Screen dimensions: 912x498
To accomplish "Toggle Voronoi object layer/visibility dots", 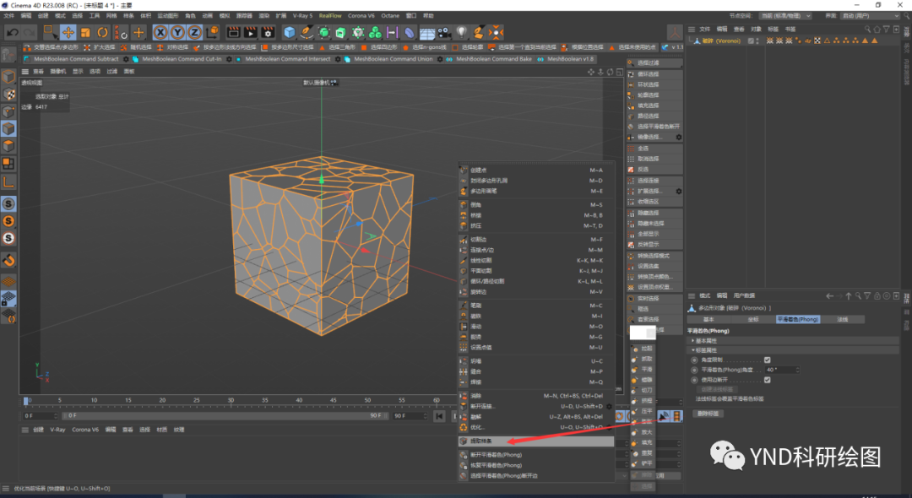I will 758,41.
